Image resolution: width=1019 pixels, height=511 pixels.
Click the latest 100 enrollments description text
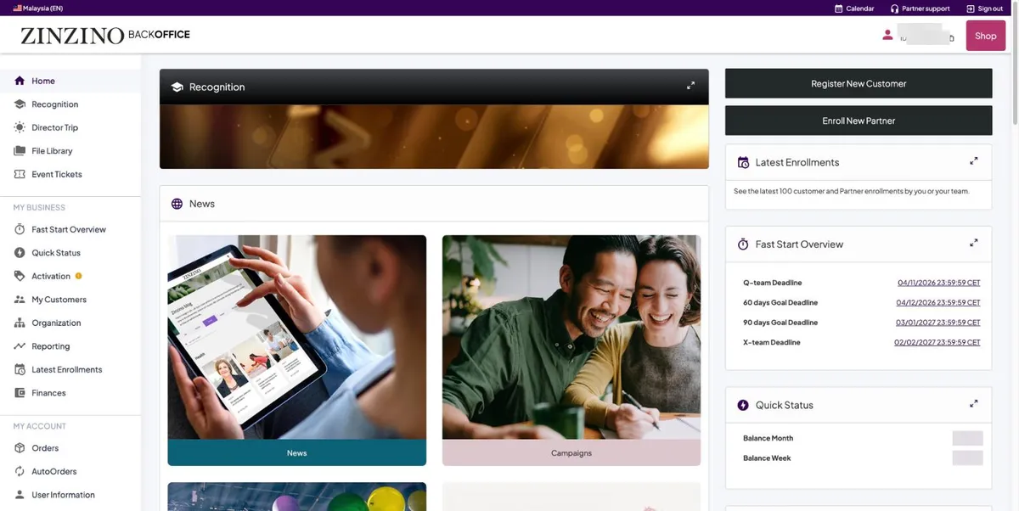851,191
